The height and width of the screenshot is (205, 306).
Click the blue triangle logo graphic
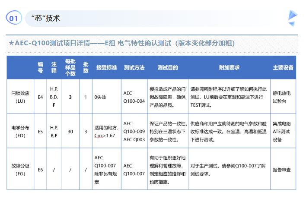(293, 18)
